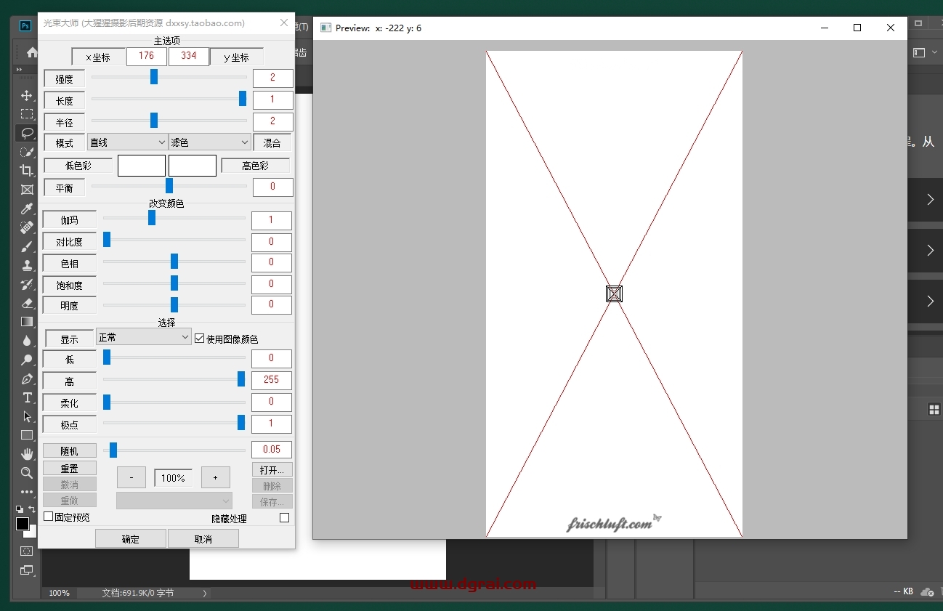This screenshot has width=943, height=611.
Task: Expand the status bar arrow next to document size
Action: tap(205, 593)
